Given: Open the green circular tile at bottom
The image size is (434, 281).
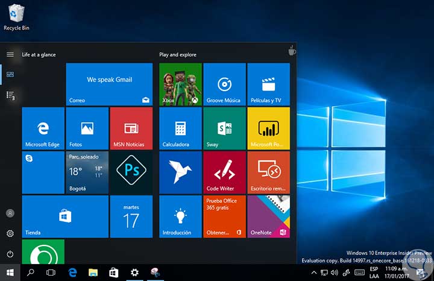Looking at the screenshot, I should tap(43, 251).
